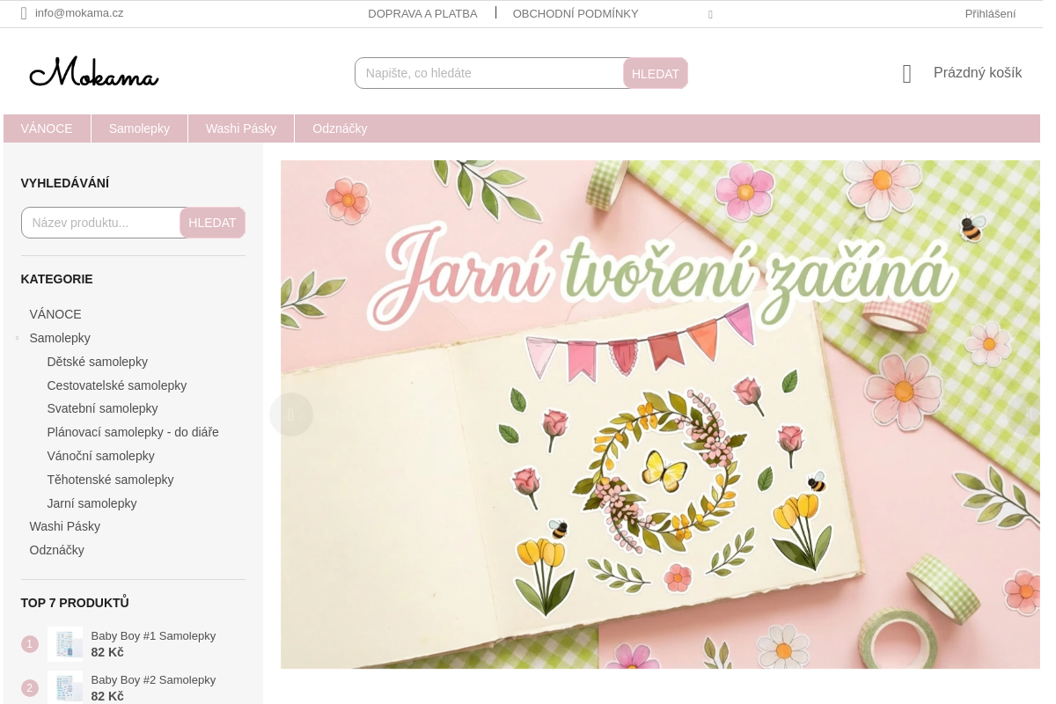This screenshot has height=704, width=1056.
Task: Click the email envelope icon
Action: [24, 13]
